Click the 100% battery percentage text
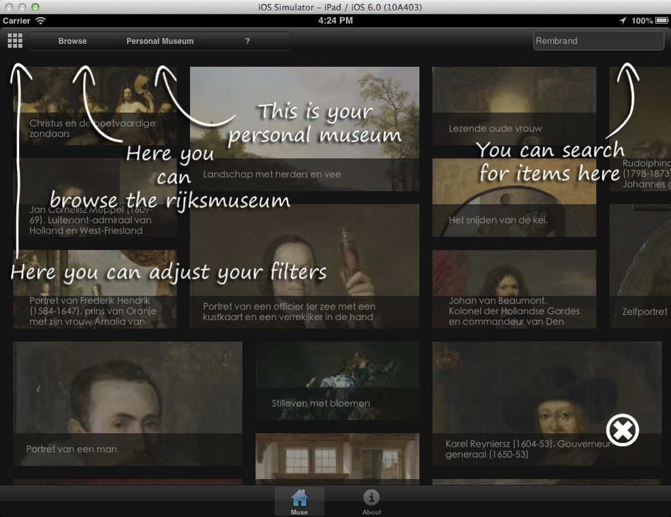This screenshot has height=517, width=671. (x=642, y=20)
